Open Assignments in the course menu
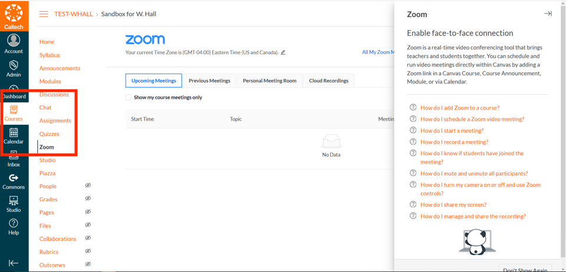Screen dimensions: 566x272 click(55, 121)
